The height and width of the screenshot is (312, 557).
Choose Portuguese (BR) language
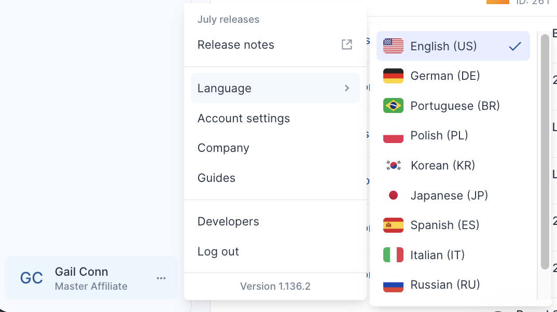[453, 105]
